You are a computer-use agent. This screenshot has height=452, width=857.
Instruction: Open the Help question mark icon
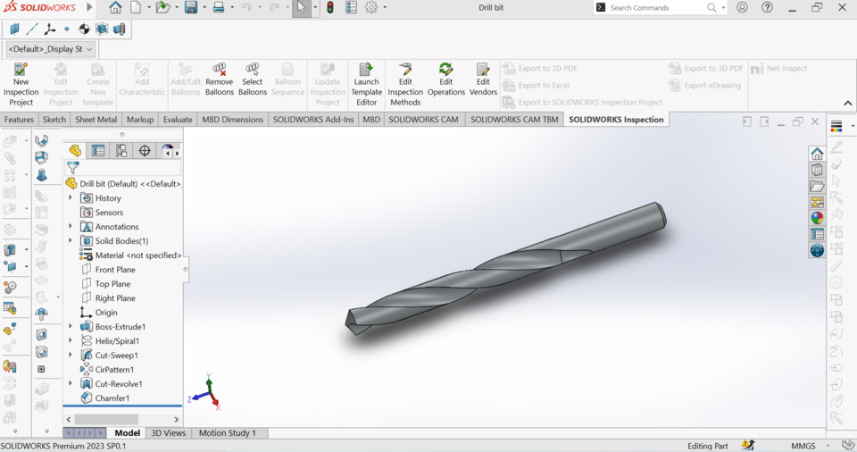pyautogui.click(x=768, y=8)
